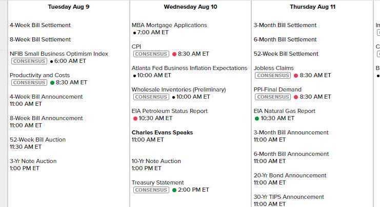Click green dot next to Treasury Statement time
The image size is (380, 207).
(x=174, y=190)
